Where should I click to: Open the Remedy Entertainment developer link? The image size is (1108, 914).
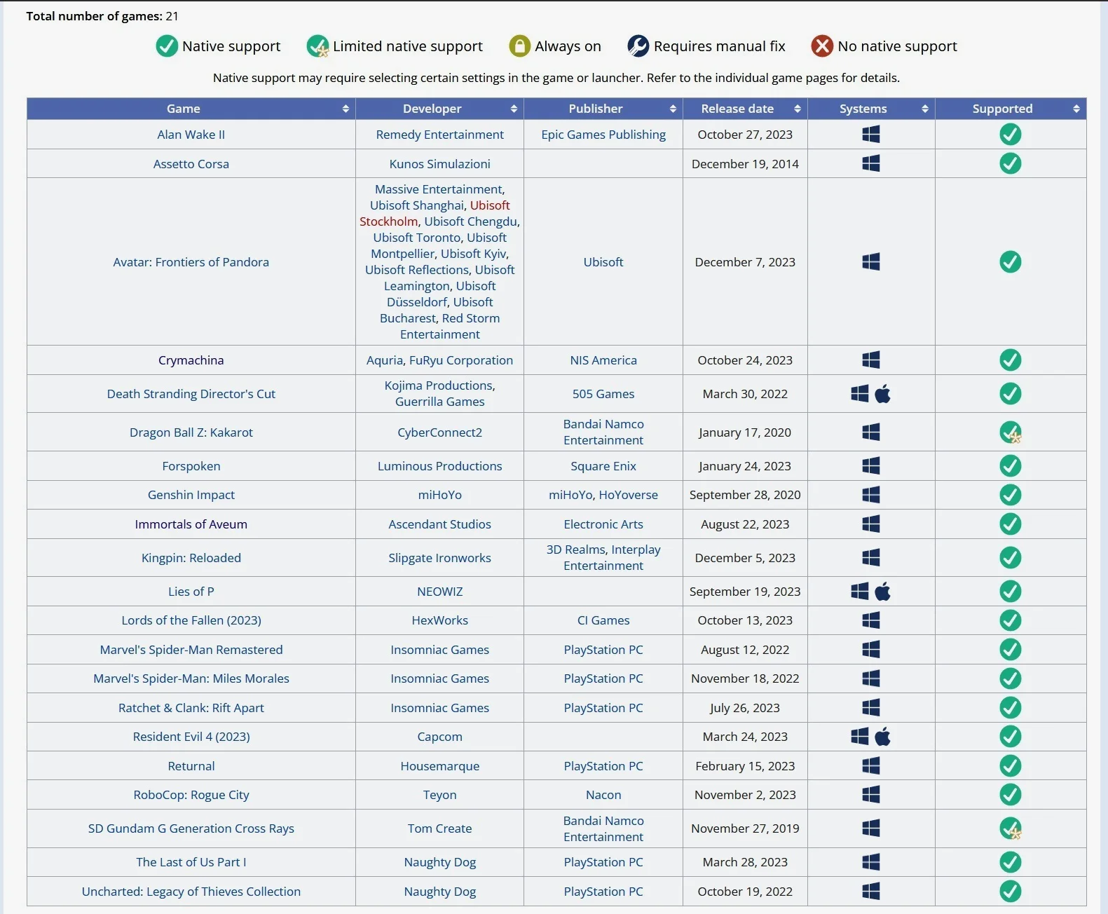point(439,135)
